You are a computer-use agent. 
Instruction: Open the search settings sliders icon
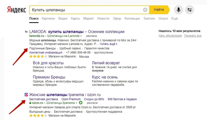(190, 10)
